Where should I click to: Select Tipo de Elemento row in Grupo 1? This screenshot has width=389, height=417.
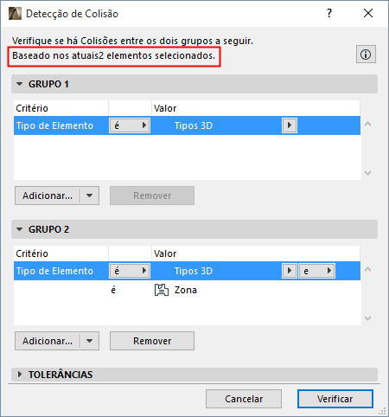pyautogui.click(x=187, y=125)
